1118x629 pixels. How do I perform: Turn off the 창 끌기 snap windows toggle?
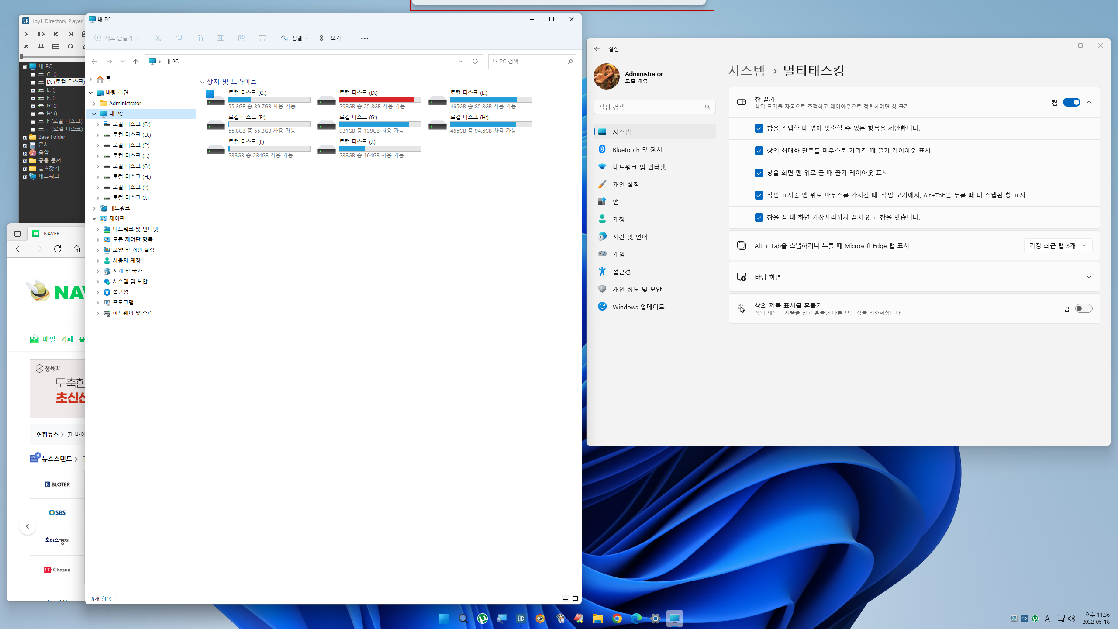1071,102
